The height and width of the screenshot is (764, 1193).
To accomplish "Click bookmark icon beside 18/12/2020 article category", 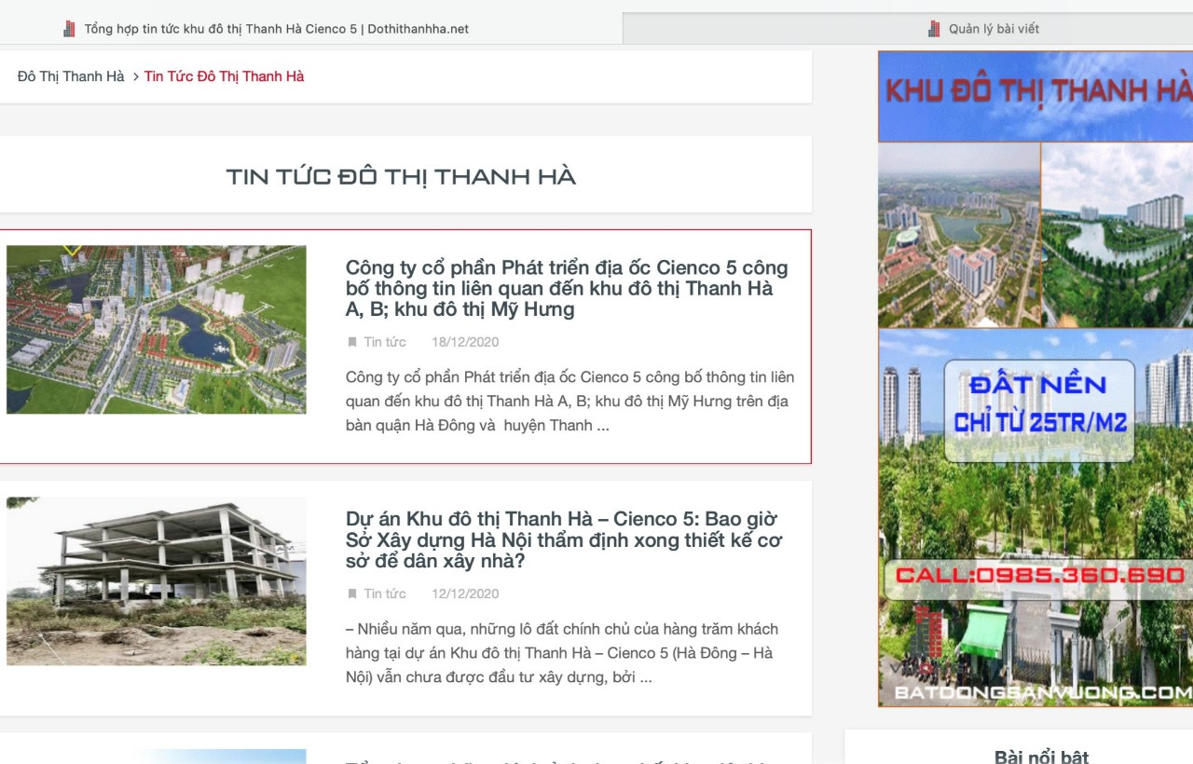I will pyautogui.click(x=352, y=342).
